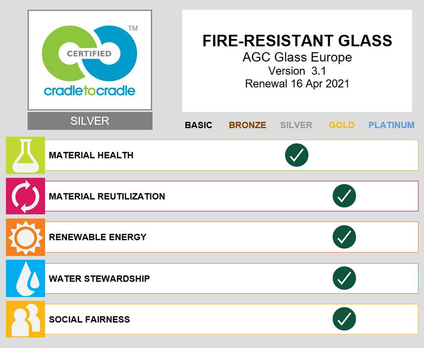
Task: Select the PLATINUM level heading
Action: (391, 125)
